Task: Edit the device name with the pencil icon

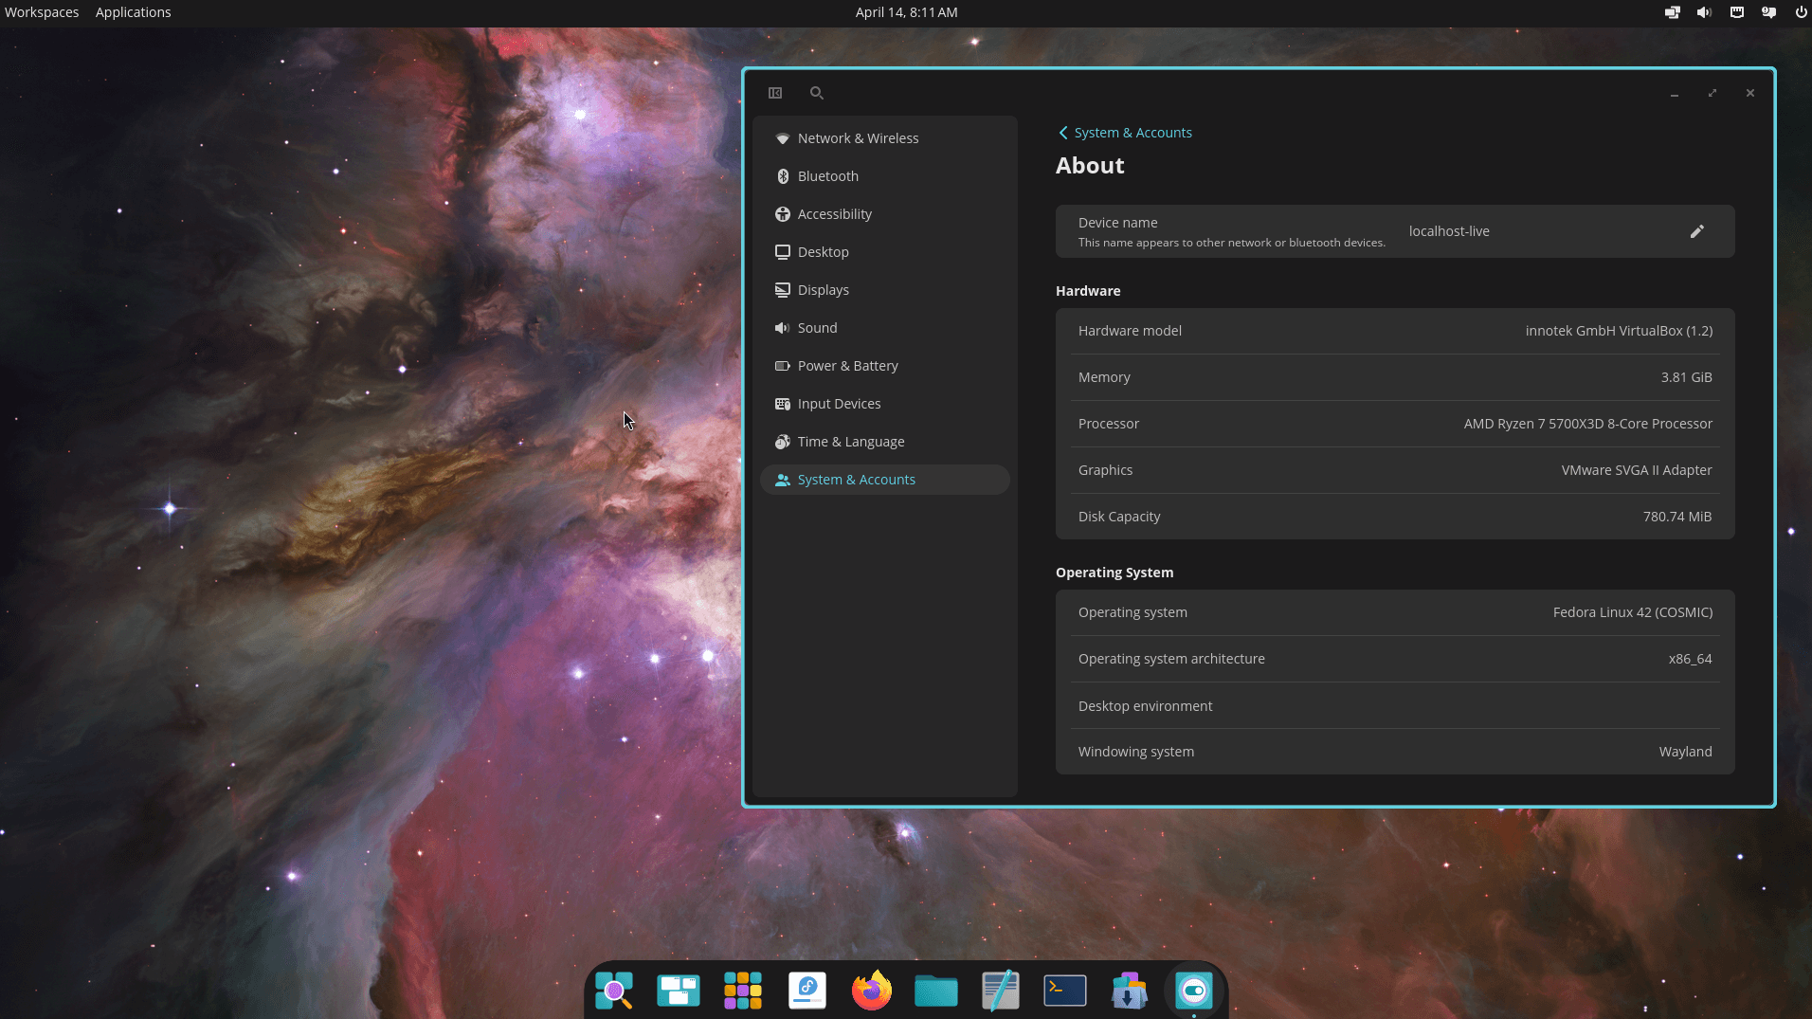Action: (1695, 230)
